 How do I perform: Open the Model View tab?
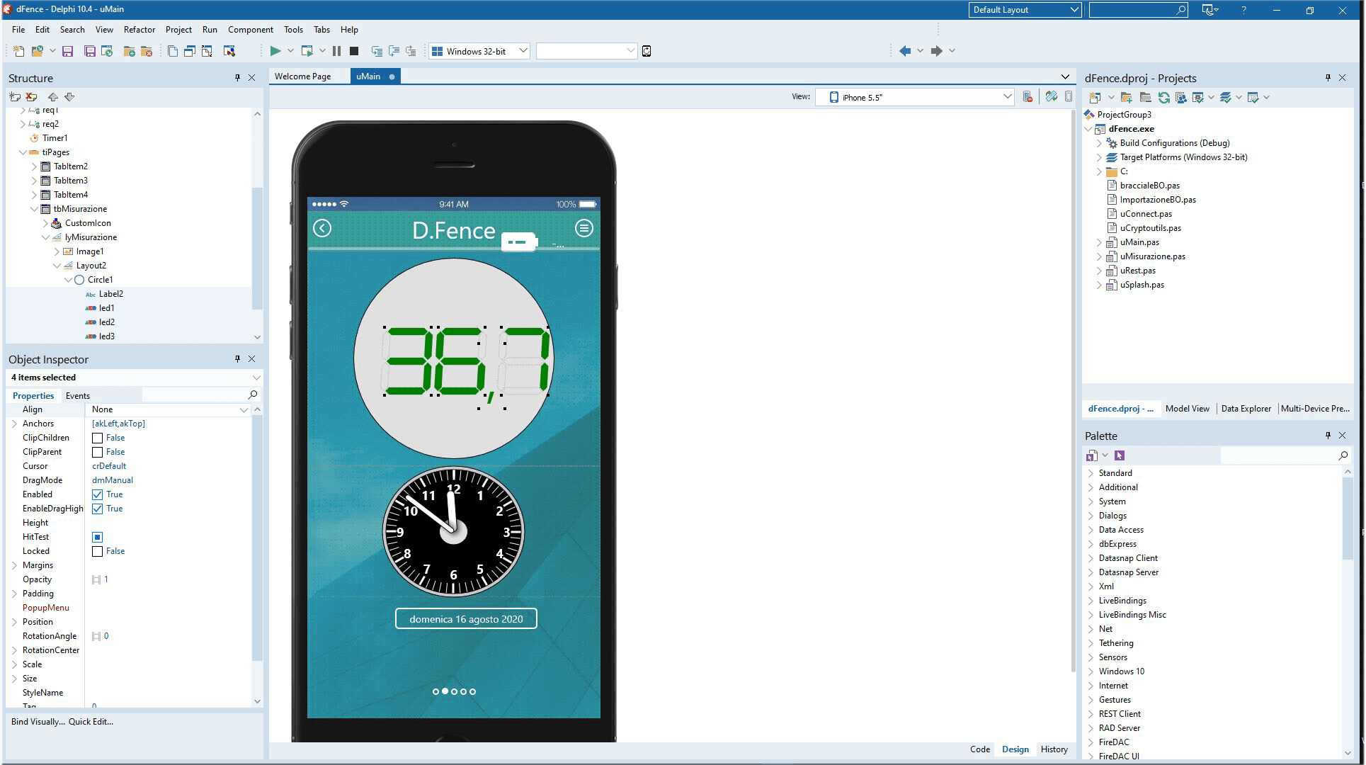pos(1188,409)
